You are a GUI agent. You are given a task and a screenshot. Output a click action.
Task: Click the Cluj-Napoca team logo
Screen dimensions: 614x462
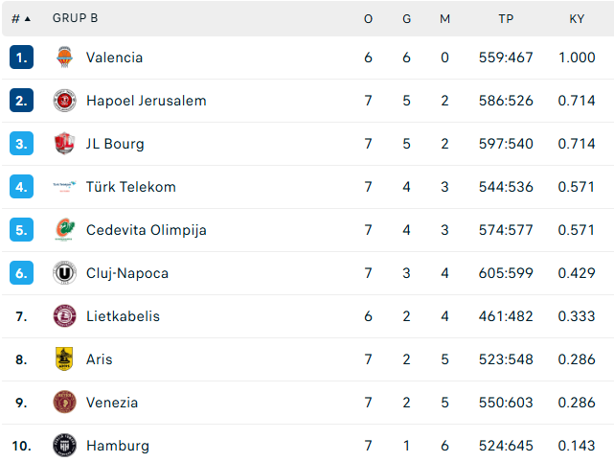click(64, 273)
